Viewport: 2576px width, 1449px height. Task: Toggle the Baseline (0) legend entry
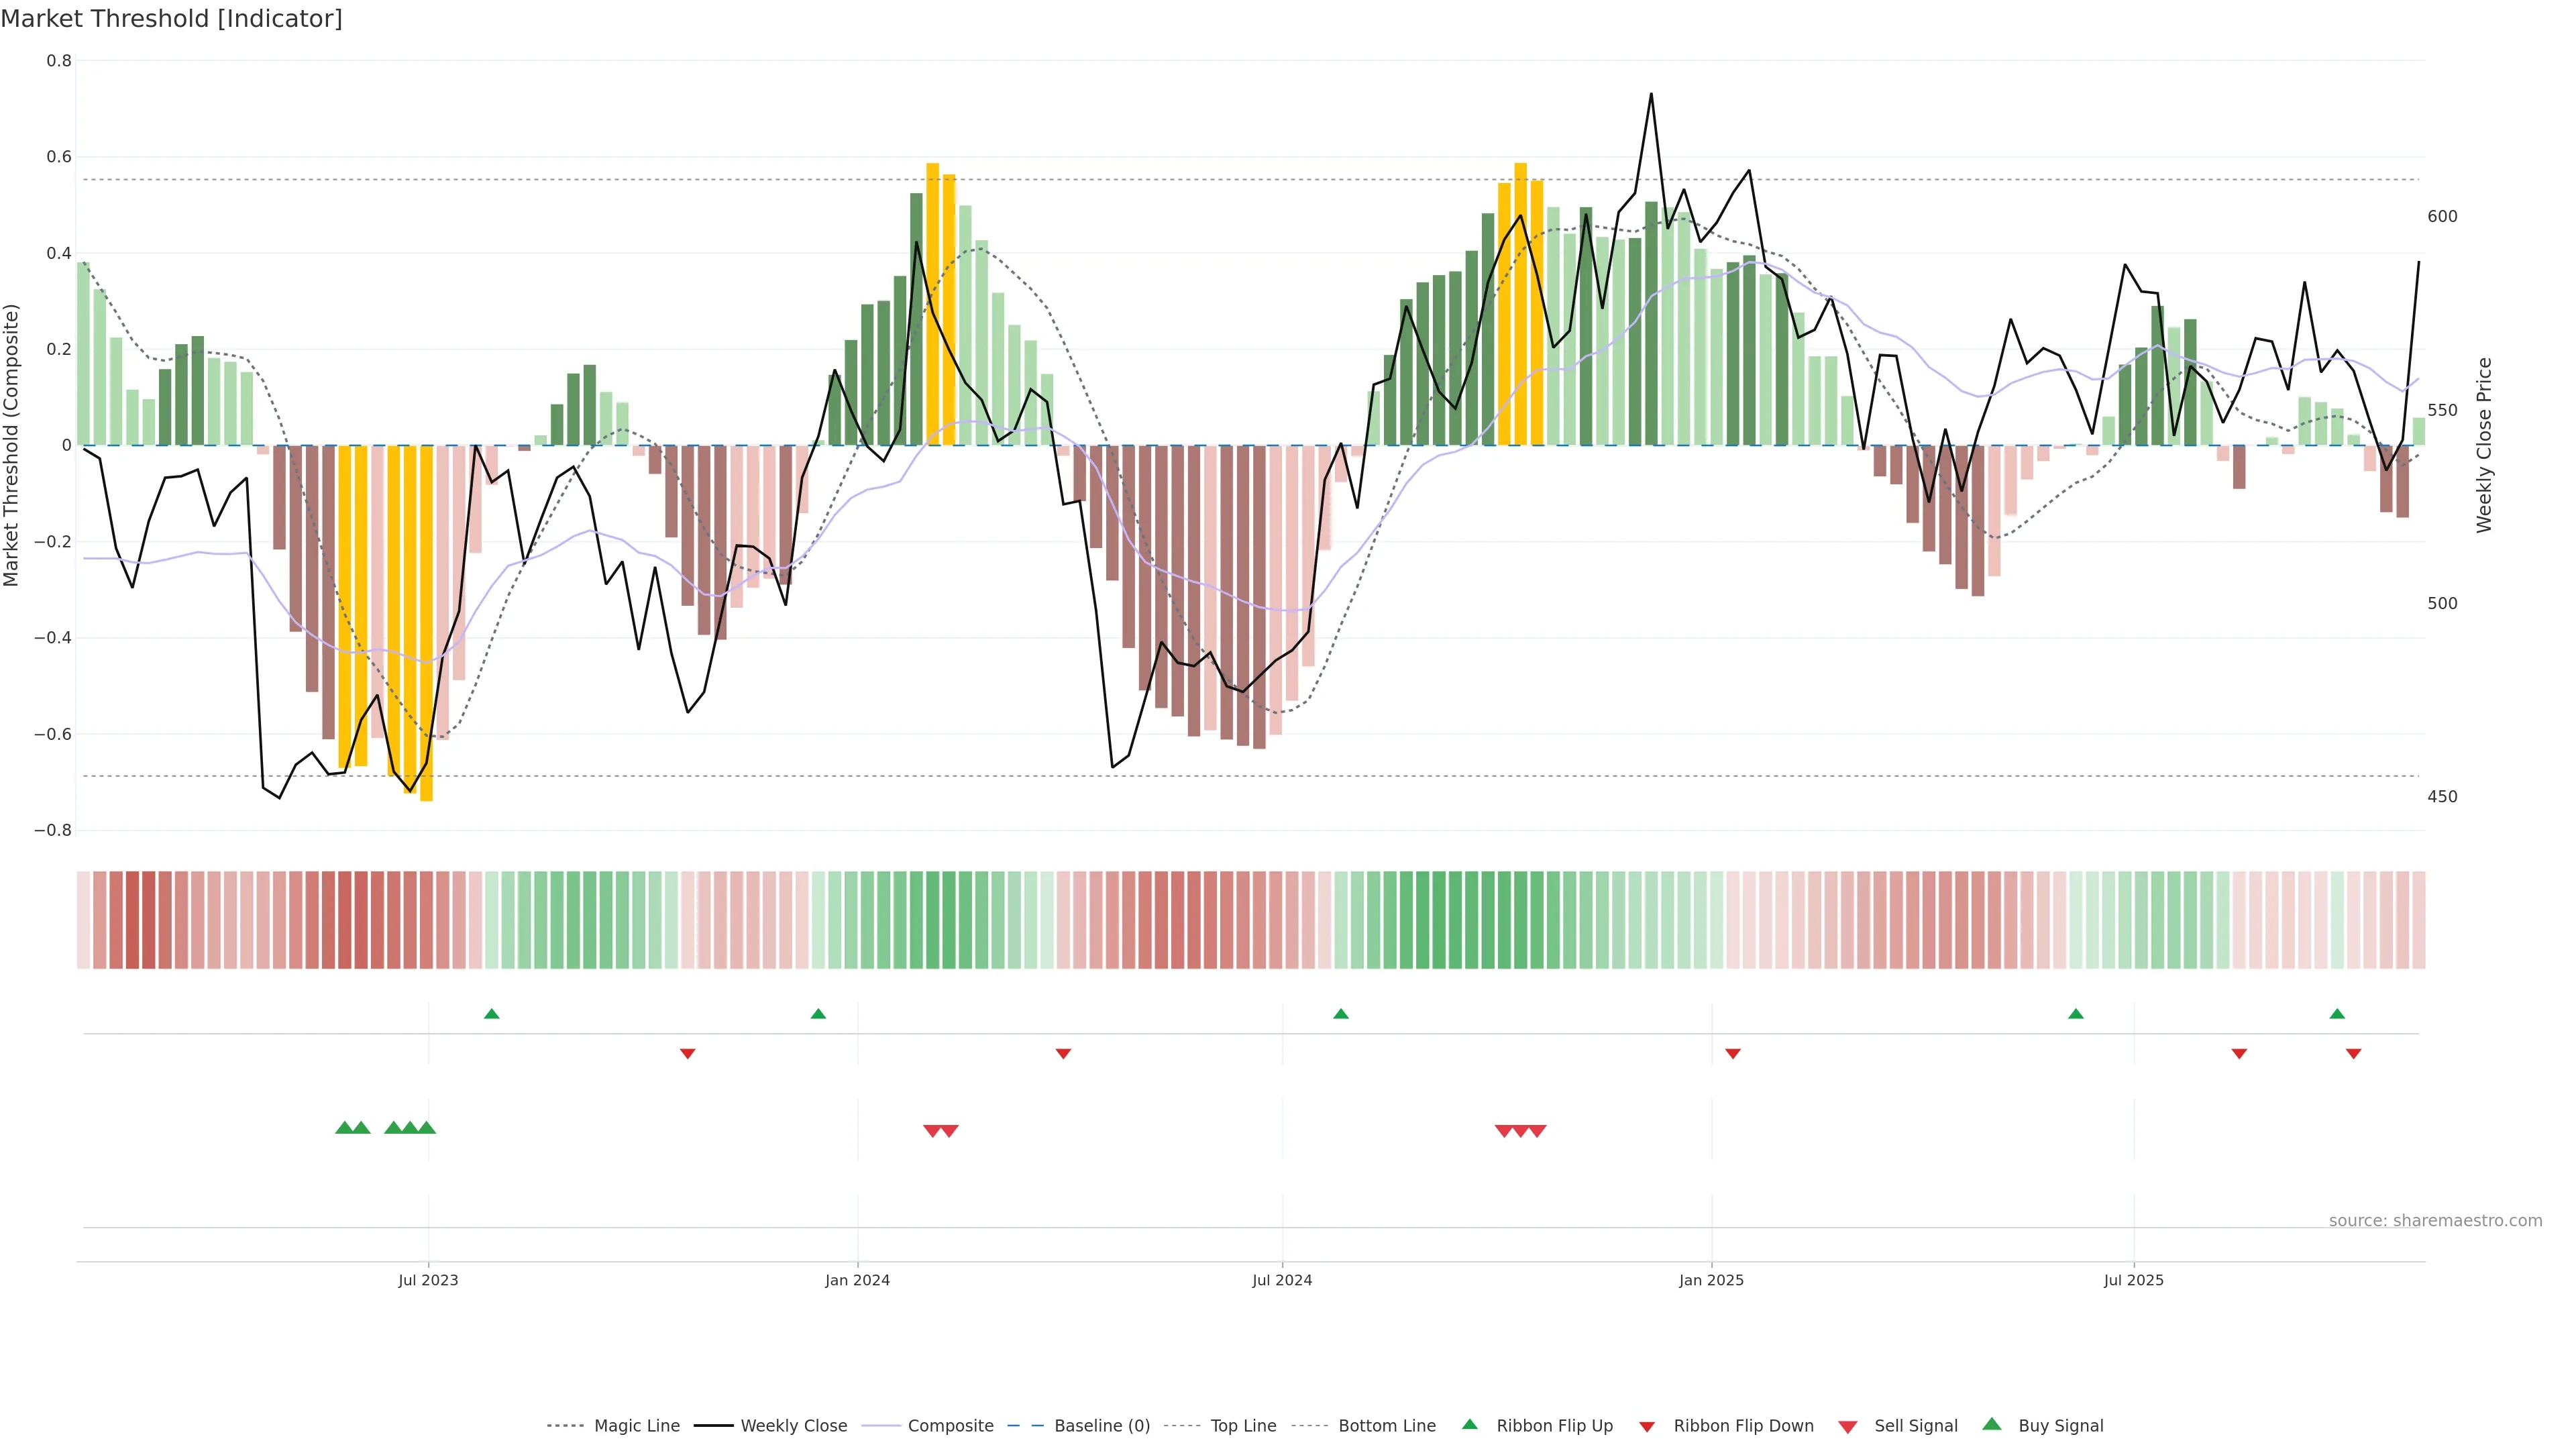tap(1102, 1426)
